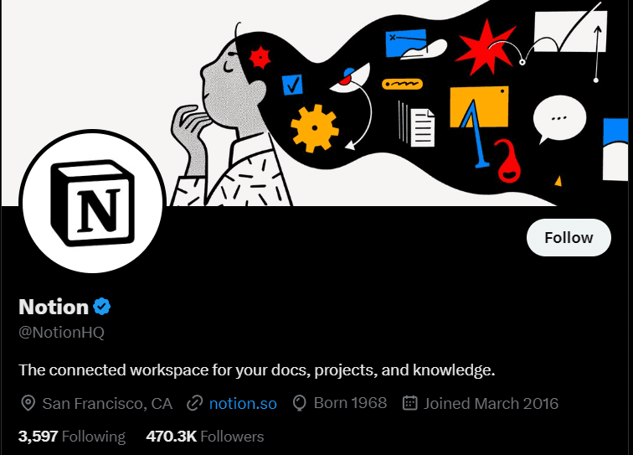
Task: Click the large red starburst in banner
Action: pos(486,48)
